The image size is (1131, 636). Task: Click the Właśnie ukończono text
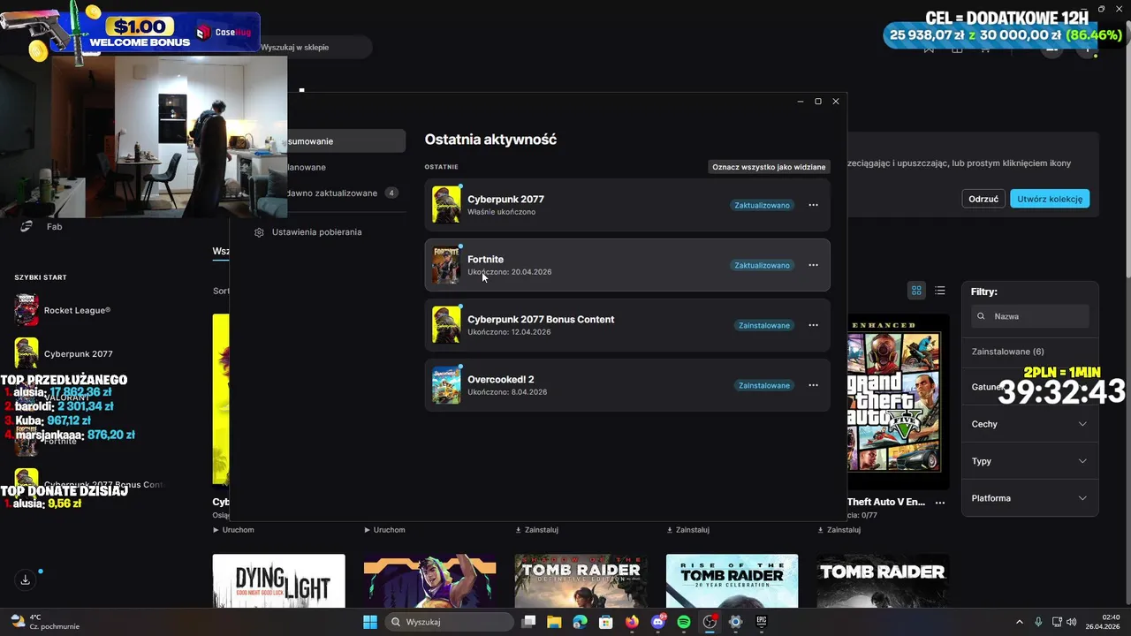[x=501, y=212]
